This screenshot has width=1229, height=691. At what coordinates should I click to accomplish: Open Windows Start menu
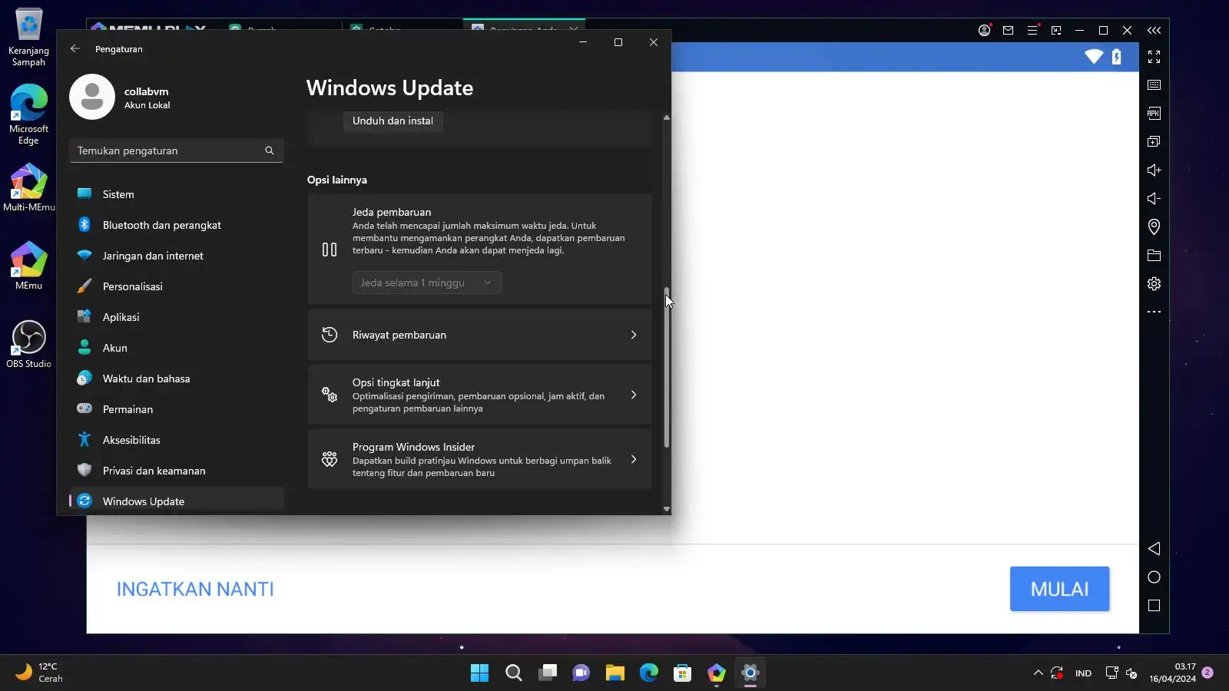(x=479, y=673)
